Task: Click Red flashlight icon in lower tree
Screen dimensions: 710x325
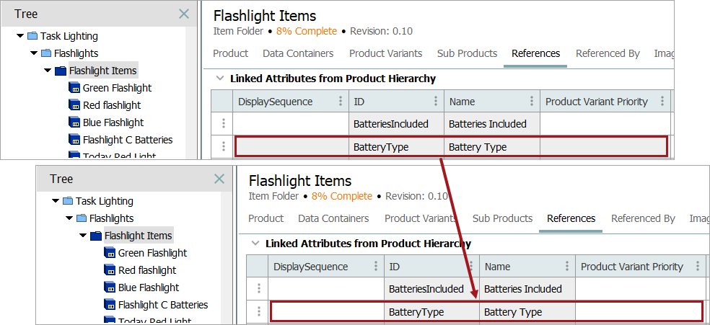Action: (109, 270)
